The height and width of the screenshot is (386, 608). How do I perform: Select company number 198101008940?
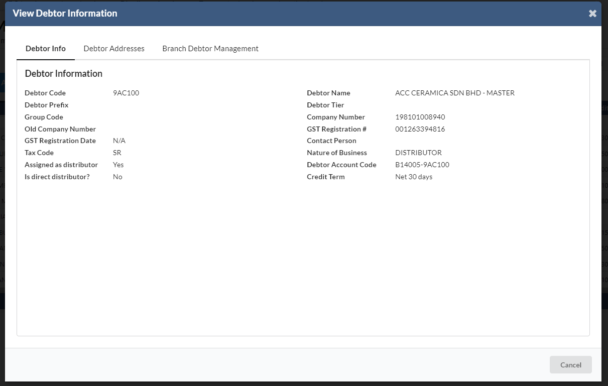(x=420, y=117)
